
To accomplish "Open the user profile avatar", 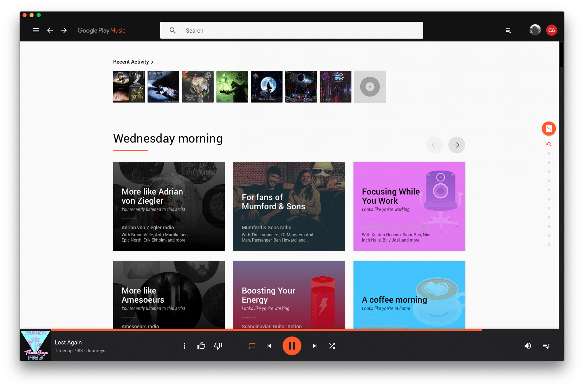I will 535,30.
